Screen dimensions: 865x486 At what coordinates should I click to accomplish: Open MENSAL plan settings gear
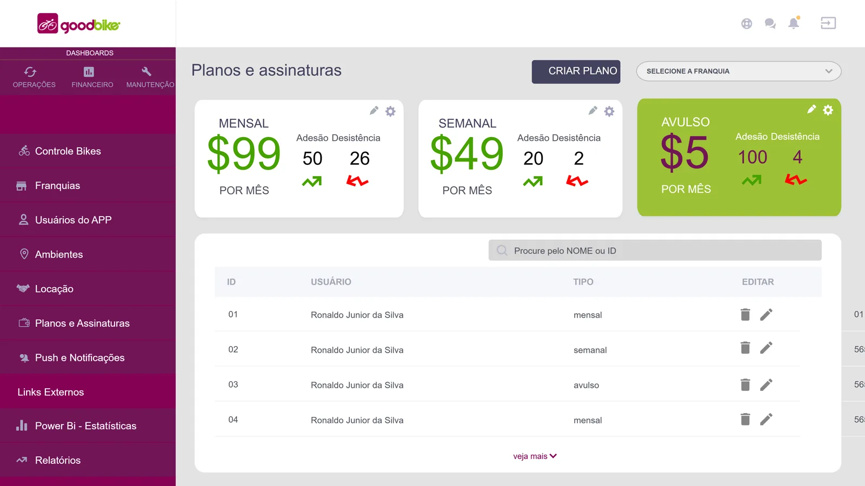(x=390, y=111)
